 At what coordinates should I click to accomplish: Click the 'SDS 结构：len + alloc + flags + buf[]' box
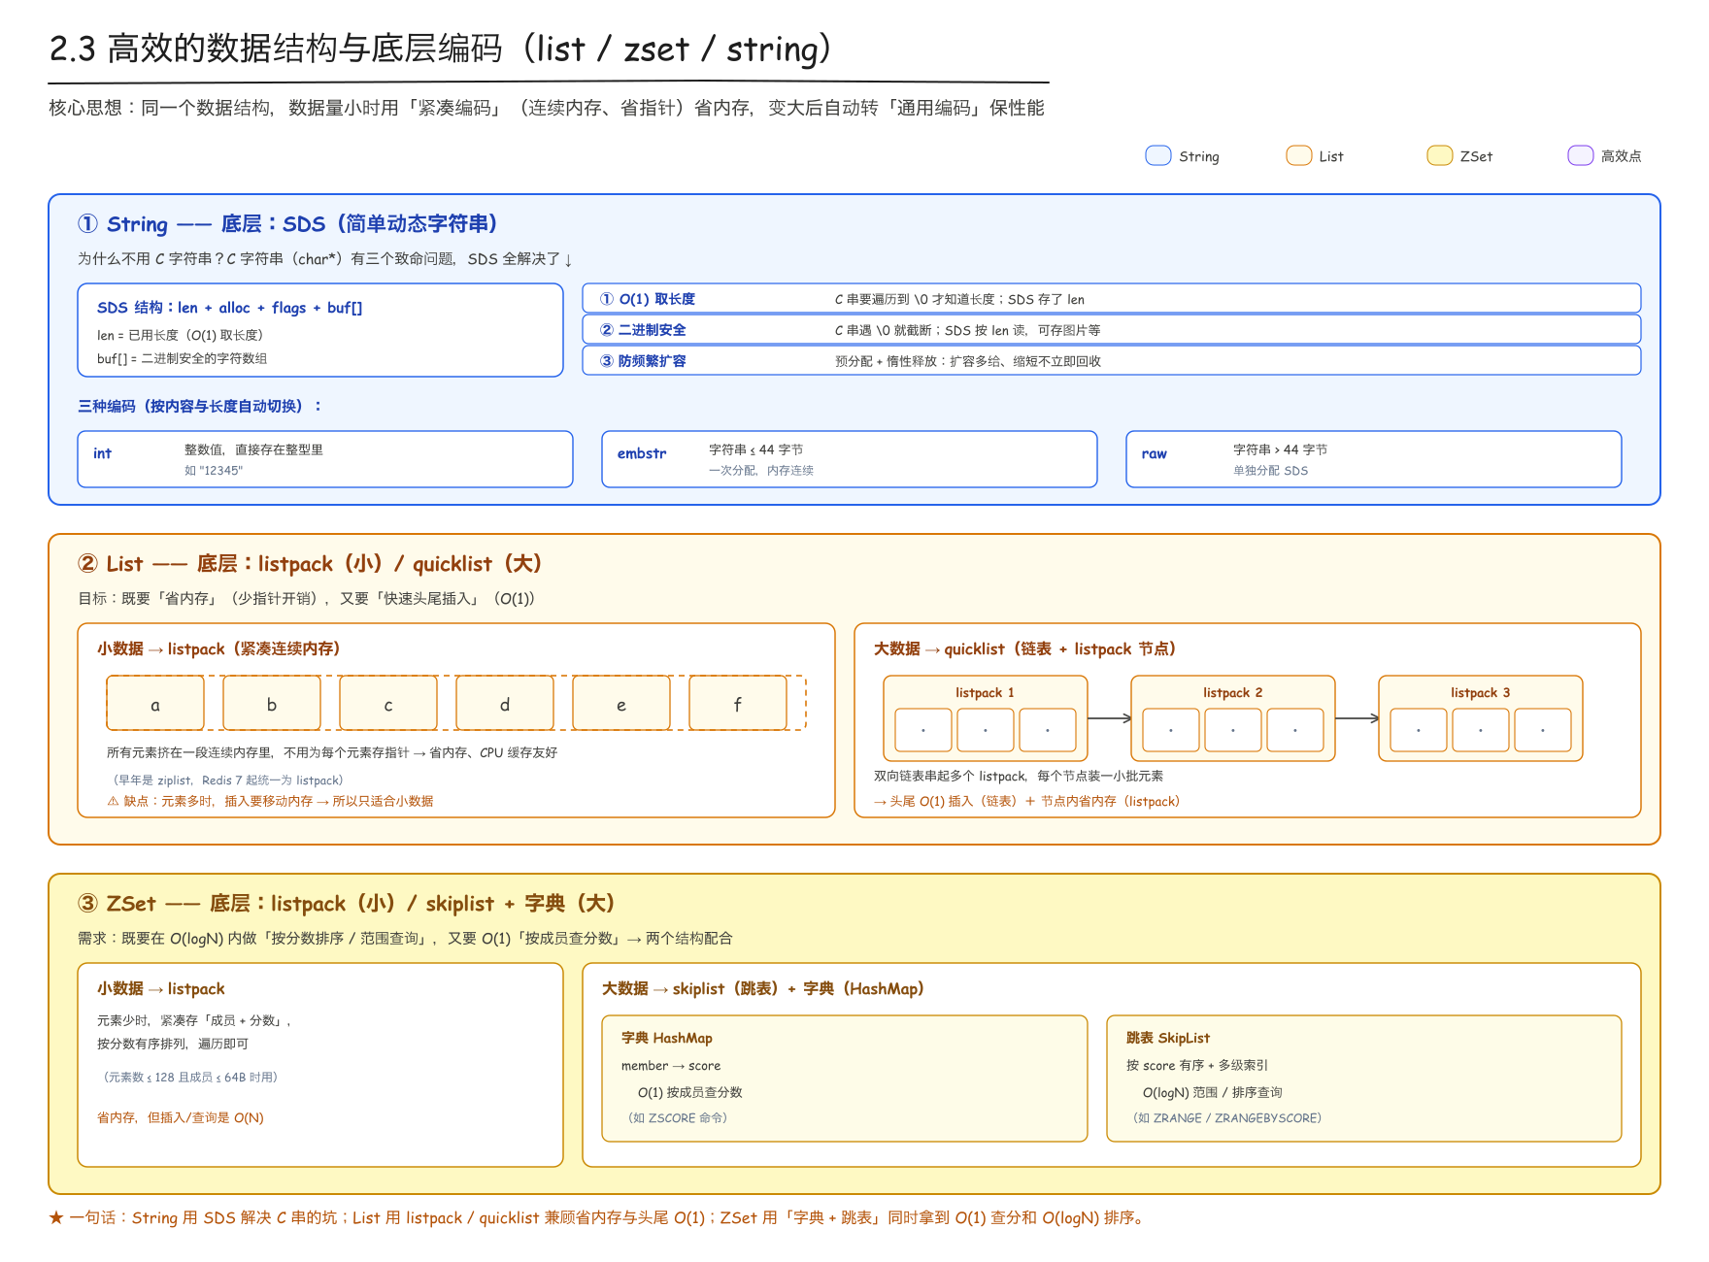[x=320, y=330]
